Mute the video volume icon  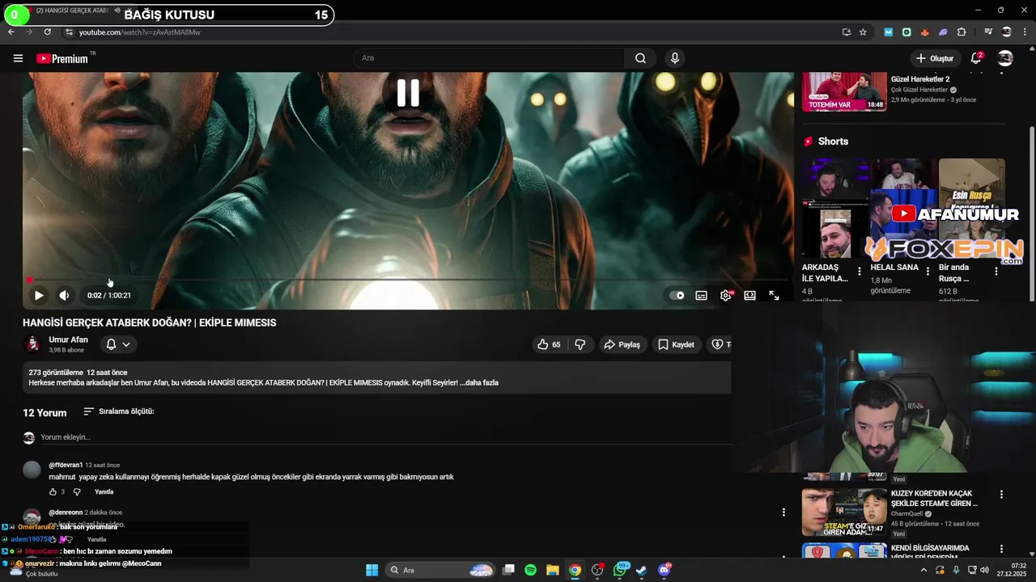(x=64, y=296)
